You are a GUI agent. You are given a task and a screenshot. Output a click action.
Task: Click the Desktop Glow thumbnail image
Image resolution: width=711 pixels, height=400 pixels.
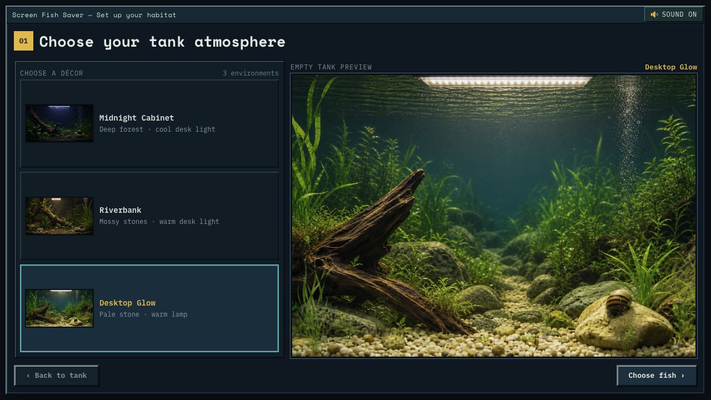(x=59, y=308)
